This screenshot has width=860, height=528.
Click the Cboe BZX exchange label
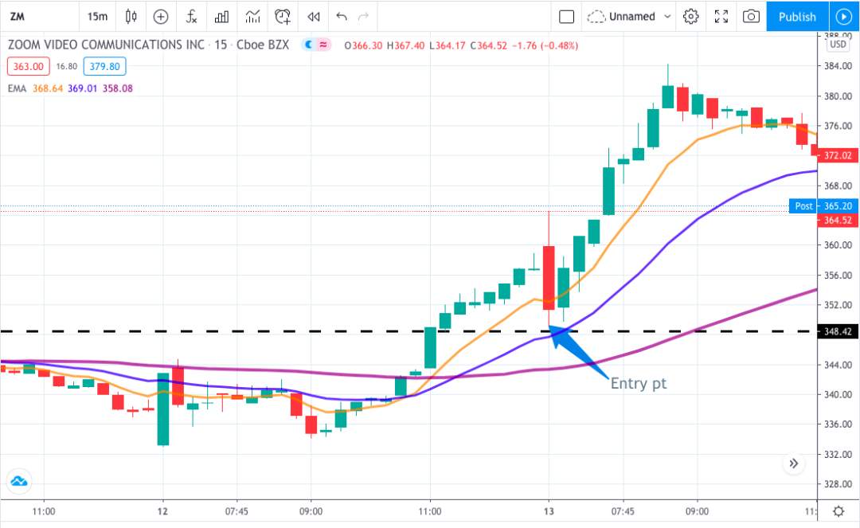click(x=263, y=45)
